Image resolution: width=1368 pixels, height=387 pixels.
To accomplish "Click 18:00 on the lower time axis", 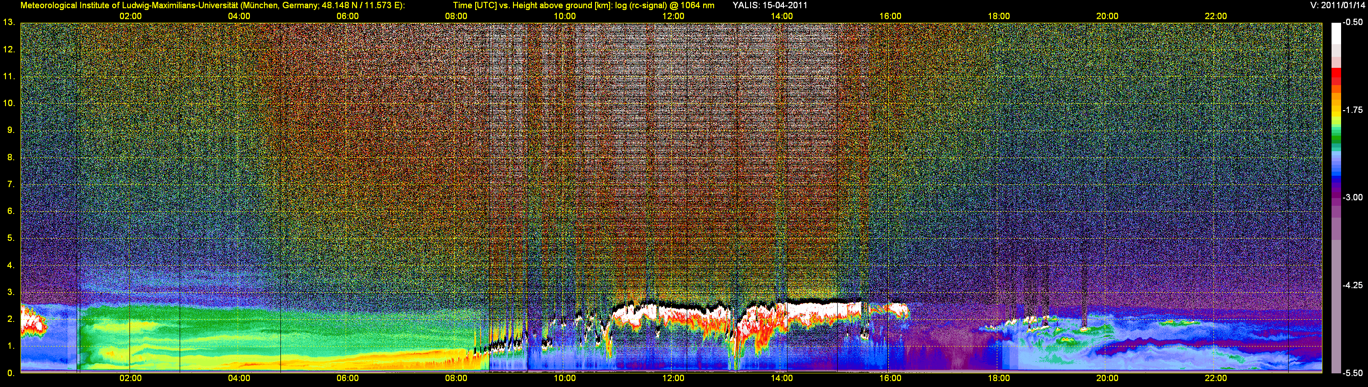I will pos(999,378).
